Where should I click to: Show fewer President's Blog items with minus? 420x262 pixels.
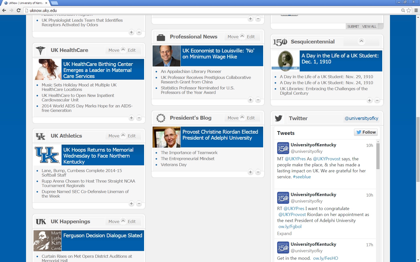tap(258, 172)
